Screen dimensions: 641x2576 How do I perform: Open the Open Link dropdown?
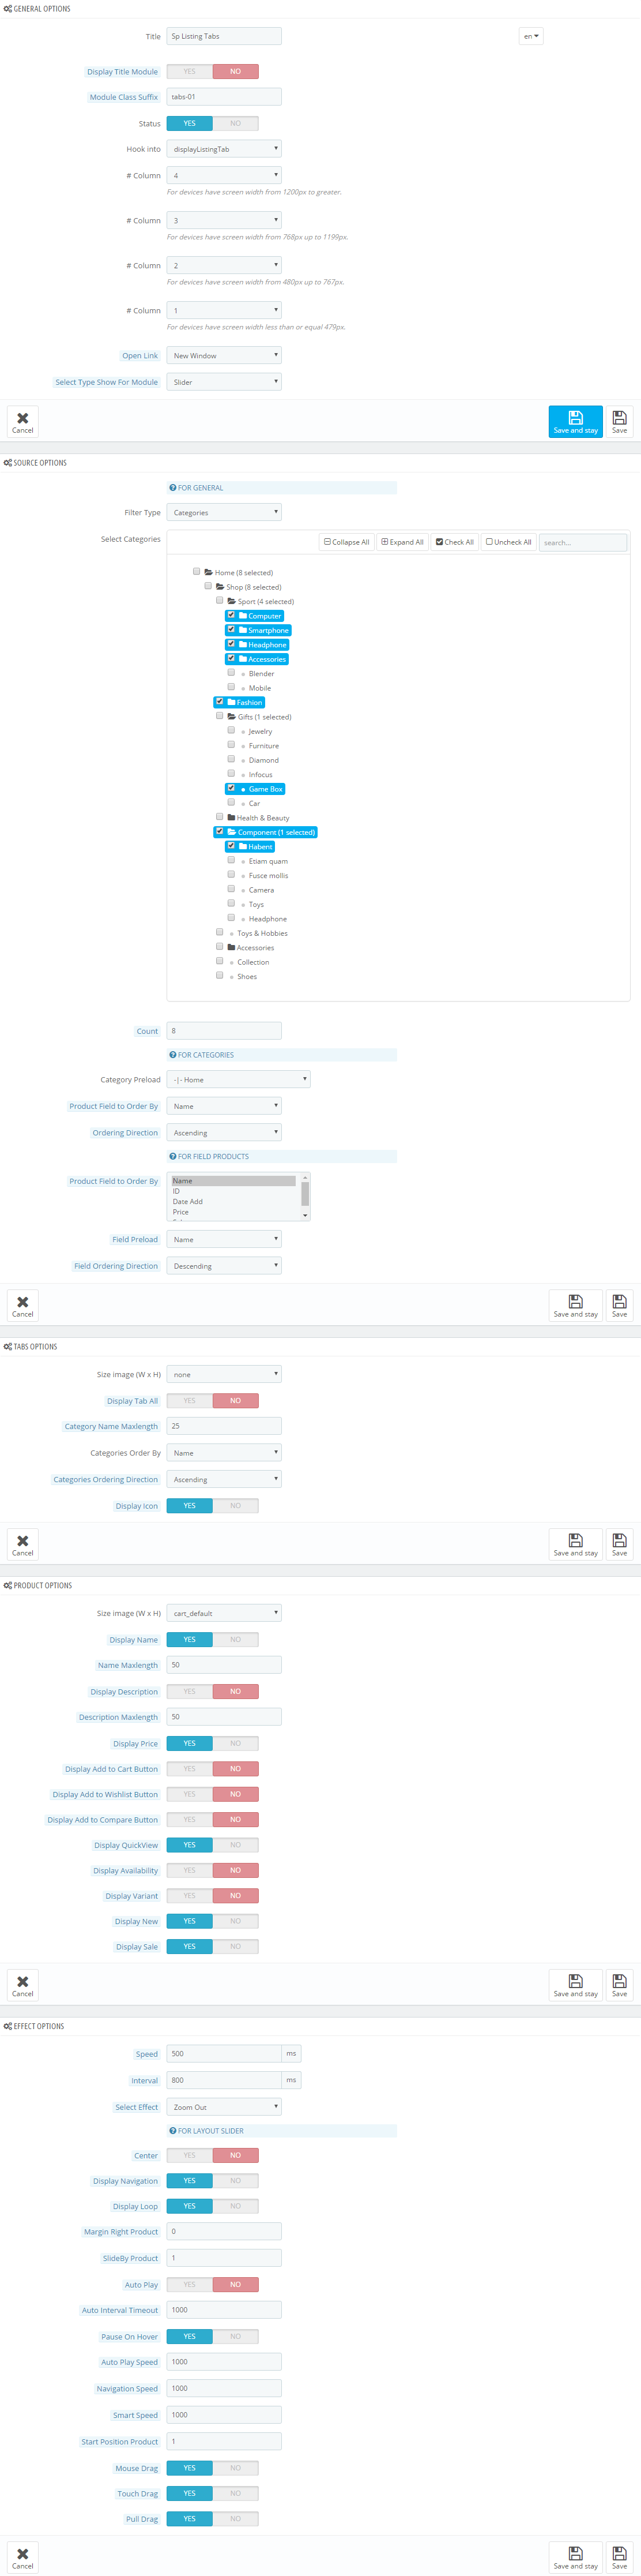224,355
